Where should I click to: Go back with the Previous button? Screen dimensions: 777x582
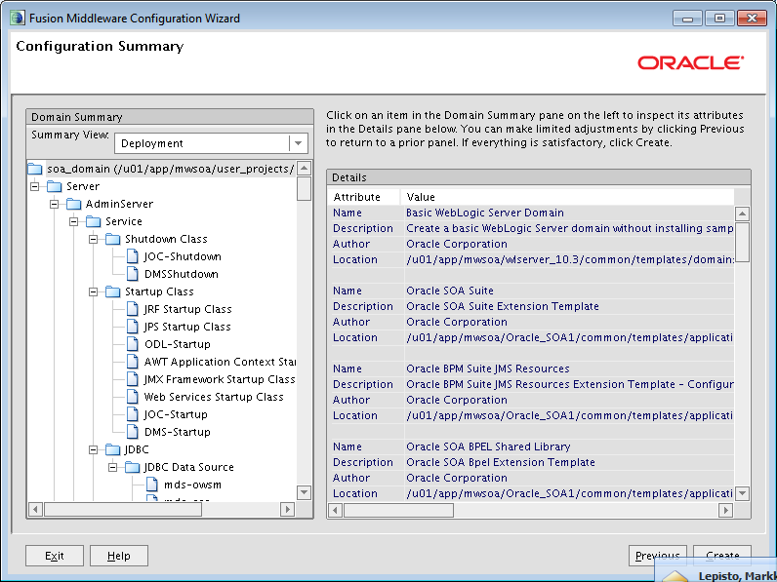click(658, 556)
